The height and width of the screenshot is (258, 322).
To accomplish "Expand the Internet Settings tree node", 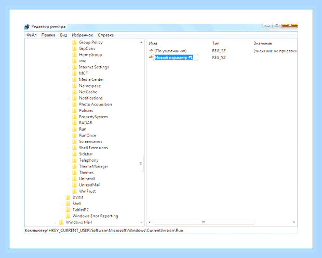I will coord(69,67).
